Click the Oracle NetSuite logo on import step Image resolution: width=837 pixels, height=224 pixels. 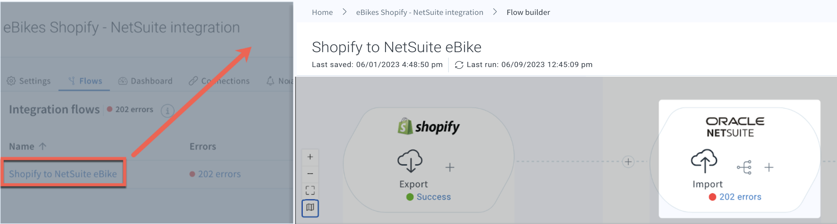(735, 127)
